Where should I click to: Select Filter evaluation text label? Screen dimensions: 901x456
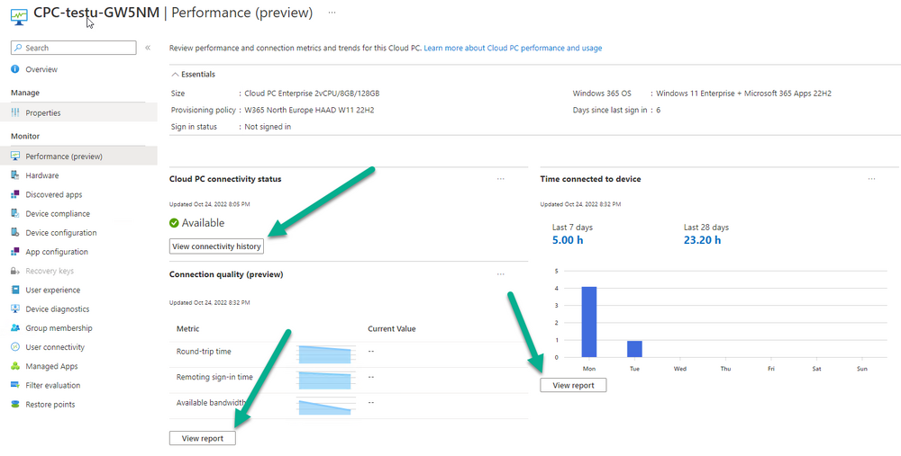coord(53,386)
